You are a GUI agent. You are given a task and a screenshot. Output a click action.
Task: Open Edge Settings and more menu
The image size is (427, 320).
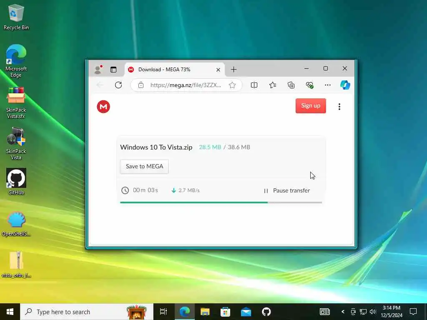point(328,85)
